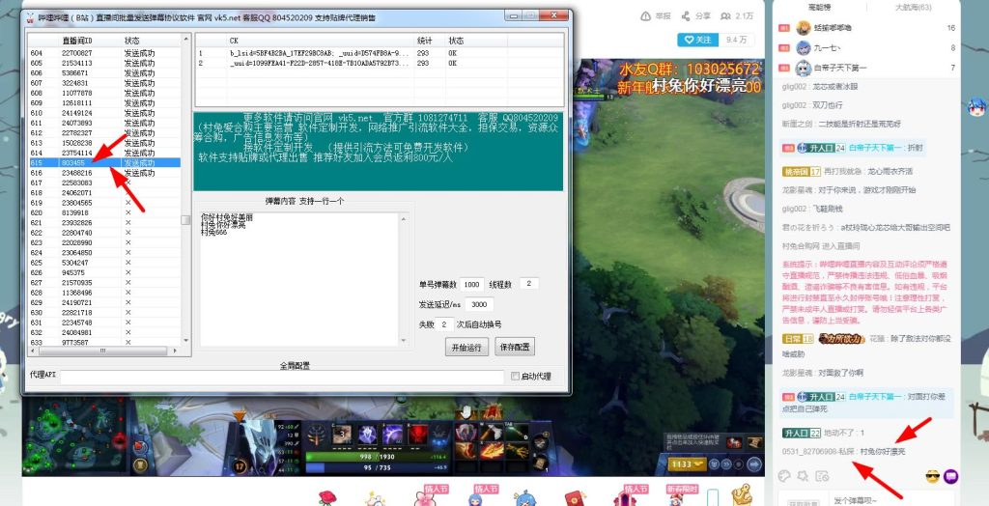Select row 604 with room ID 22700827

point(104,53)
